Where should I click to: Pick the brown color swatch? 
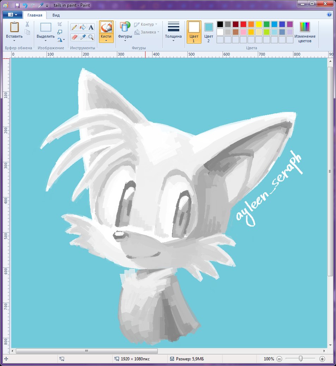coord(236,32)
